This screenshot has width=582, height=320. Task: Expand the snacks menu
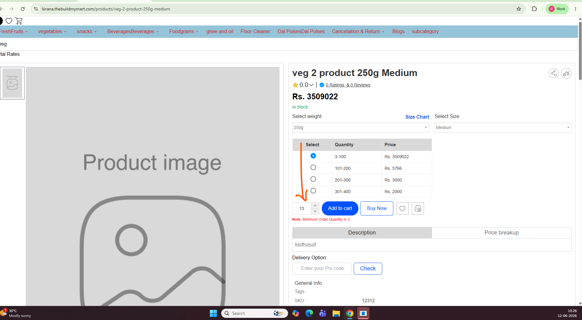87,32
